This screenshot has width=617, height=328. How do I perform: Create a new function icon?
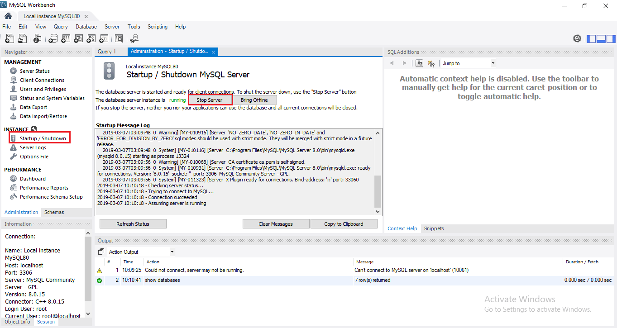(104, 38)
